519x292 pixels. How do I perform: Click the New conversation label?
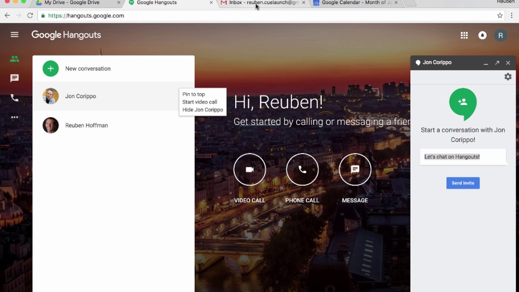[x=88, y=69]
